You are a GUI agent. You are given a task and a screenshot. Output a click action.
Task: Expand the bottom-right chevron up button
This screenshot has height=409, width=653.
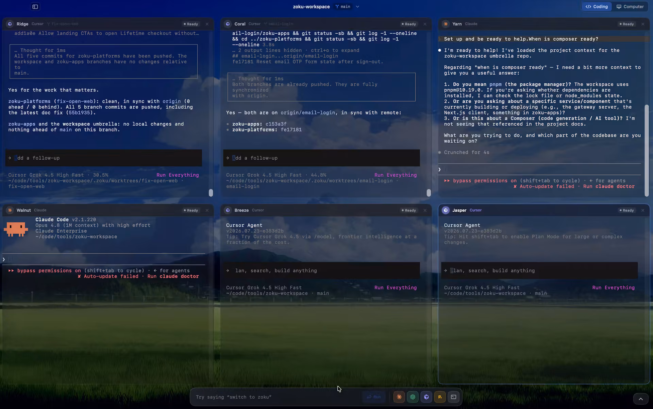641,399
